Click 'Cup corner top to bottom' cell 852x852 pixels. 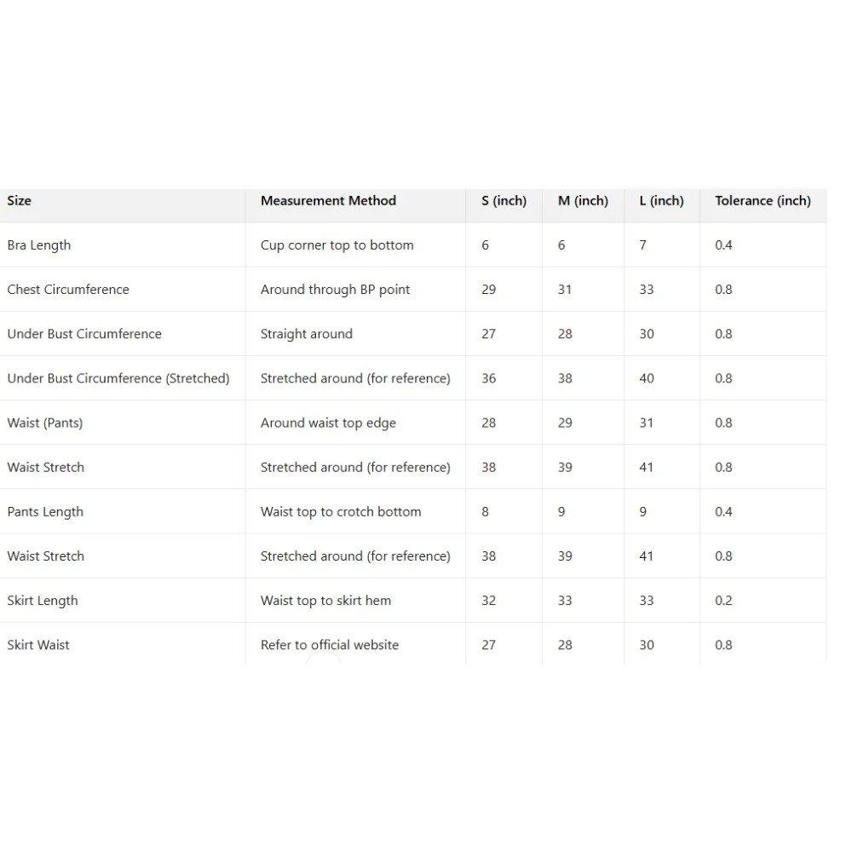tap(337, 245)
